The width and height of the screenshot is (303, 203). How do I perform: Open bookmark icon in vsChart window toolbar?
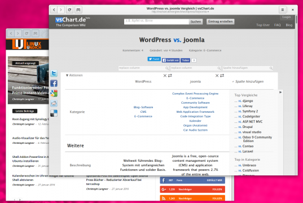click(x=78, y=10)
